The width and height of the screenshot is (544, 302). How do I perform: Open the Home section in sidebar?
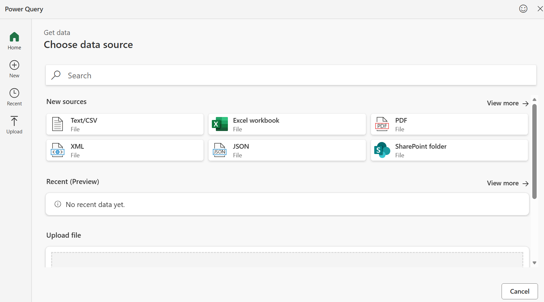pyautogui.click(x=14, y=41)
